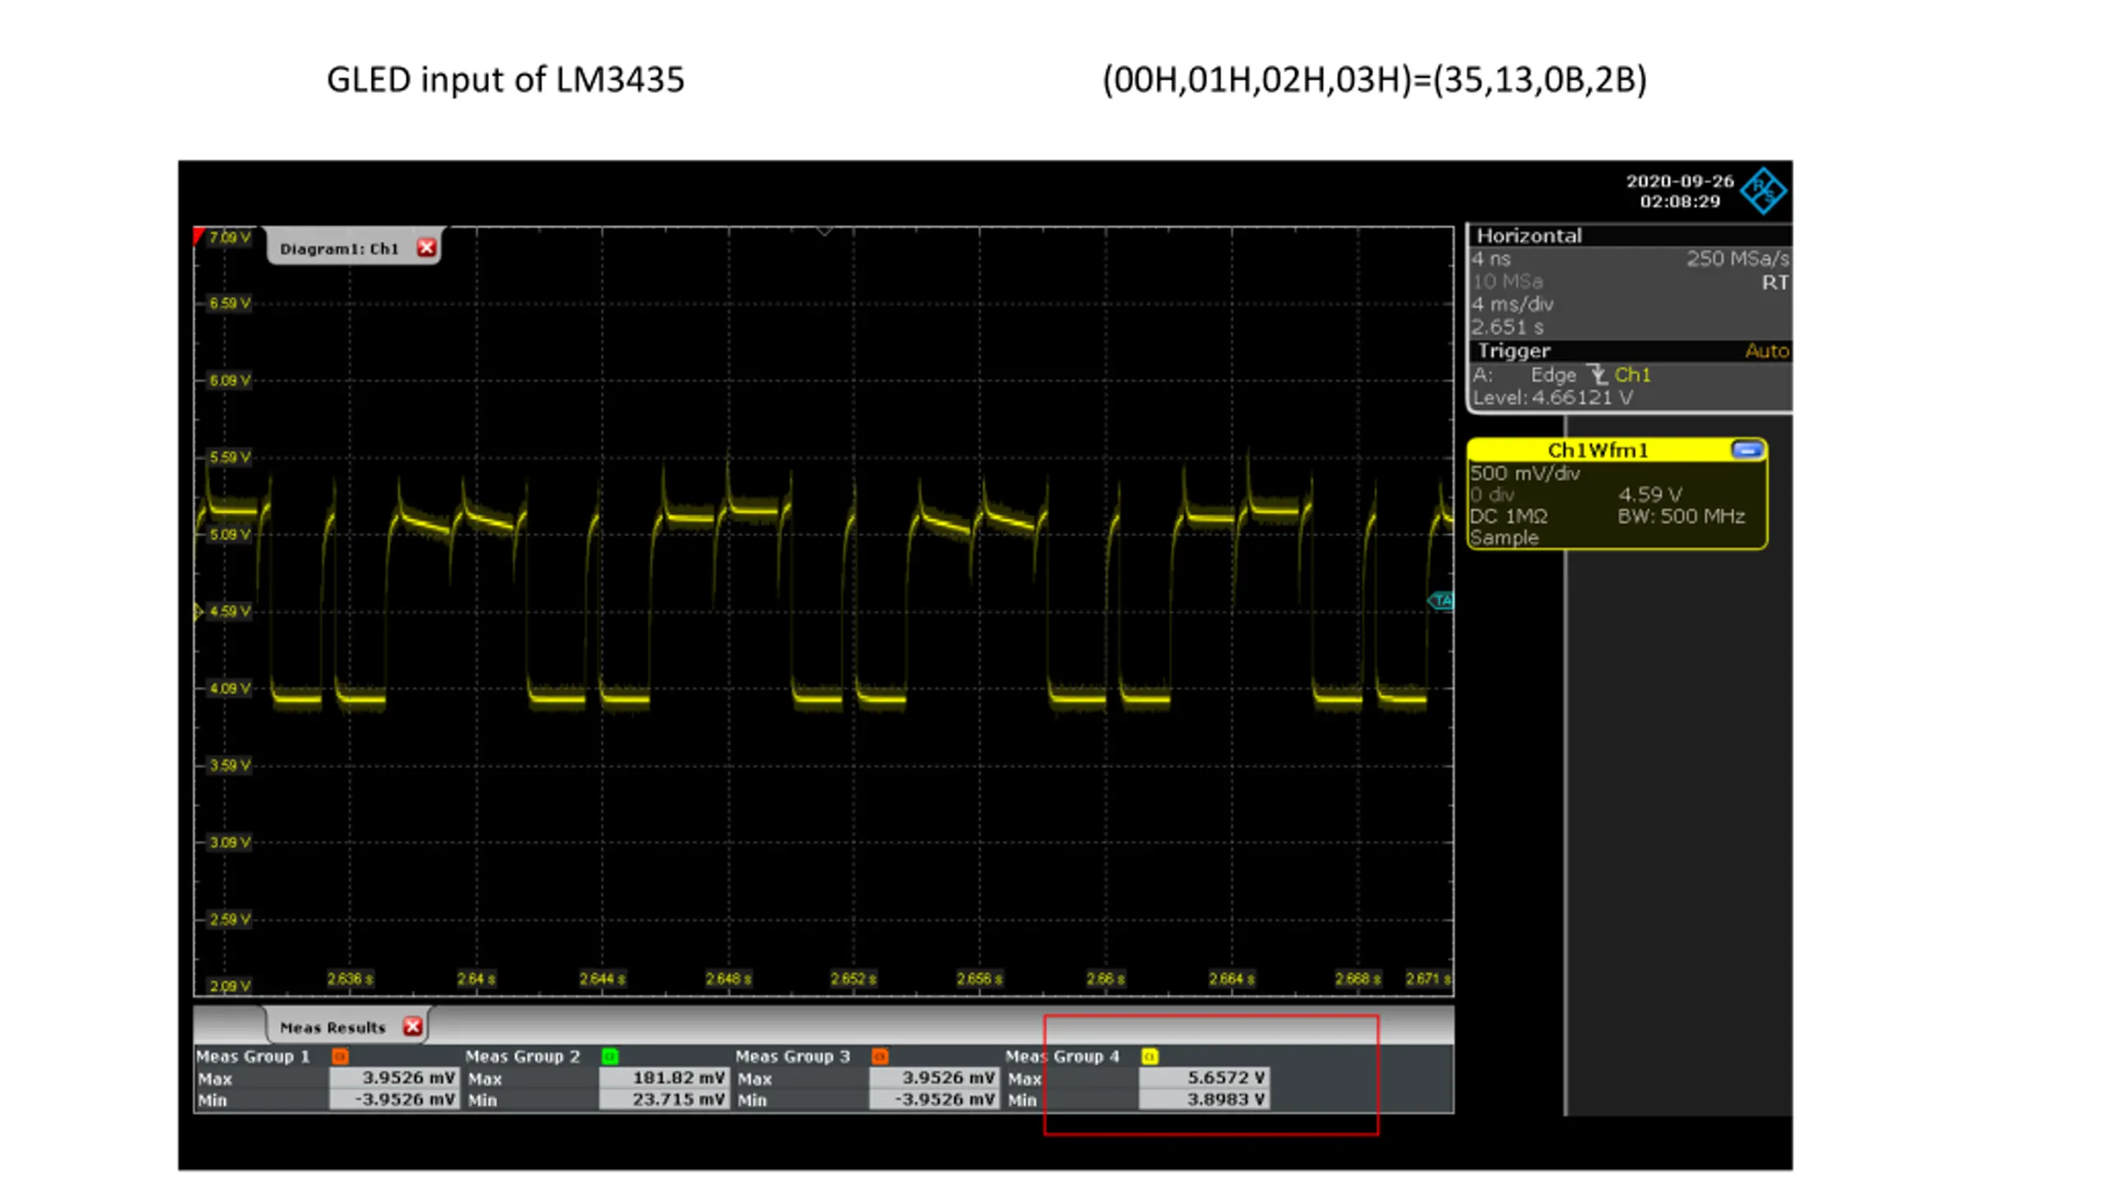
Task: Click the red top-left overrange marker
Action: coord(198,236)
